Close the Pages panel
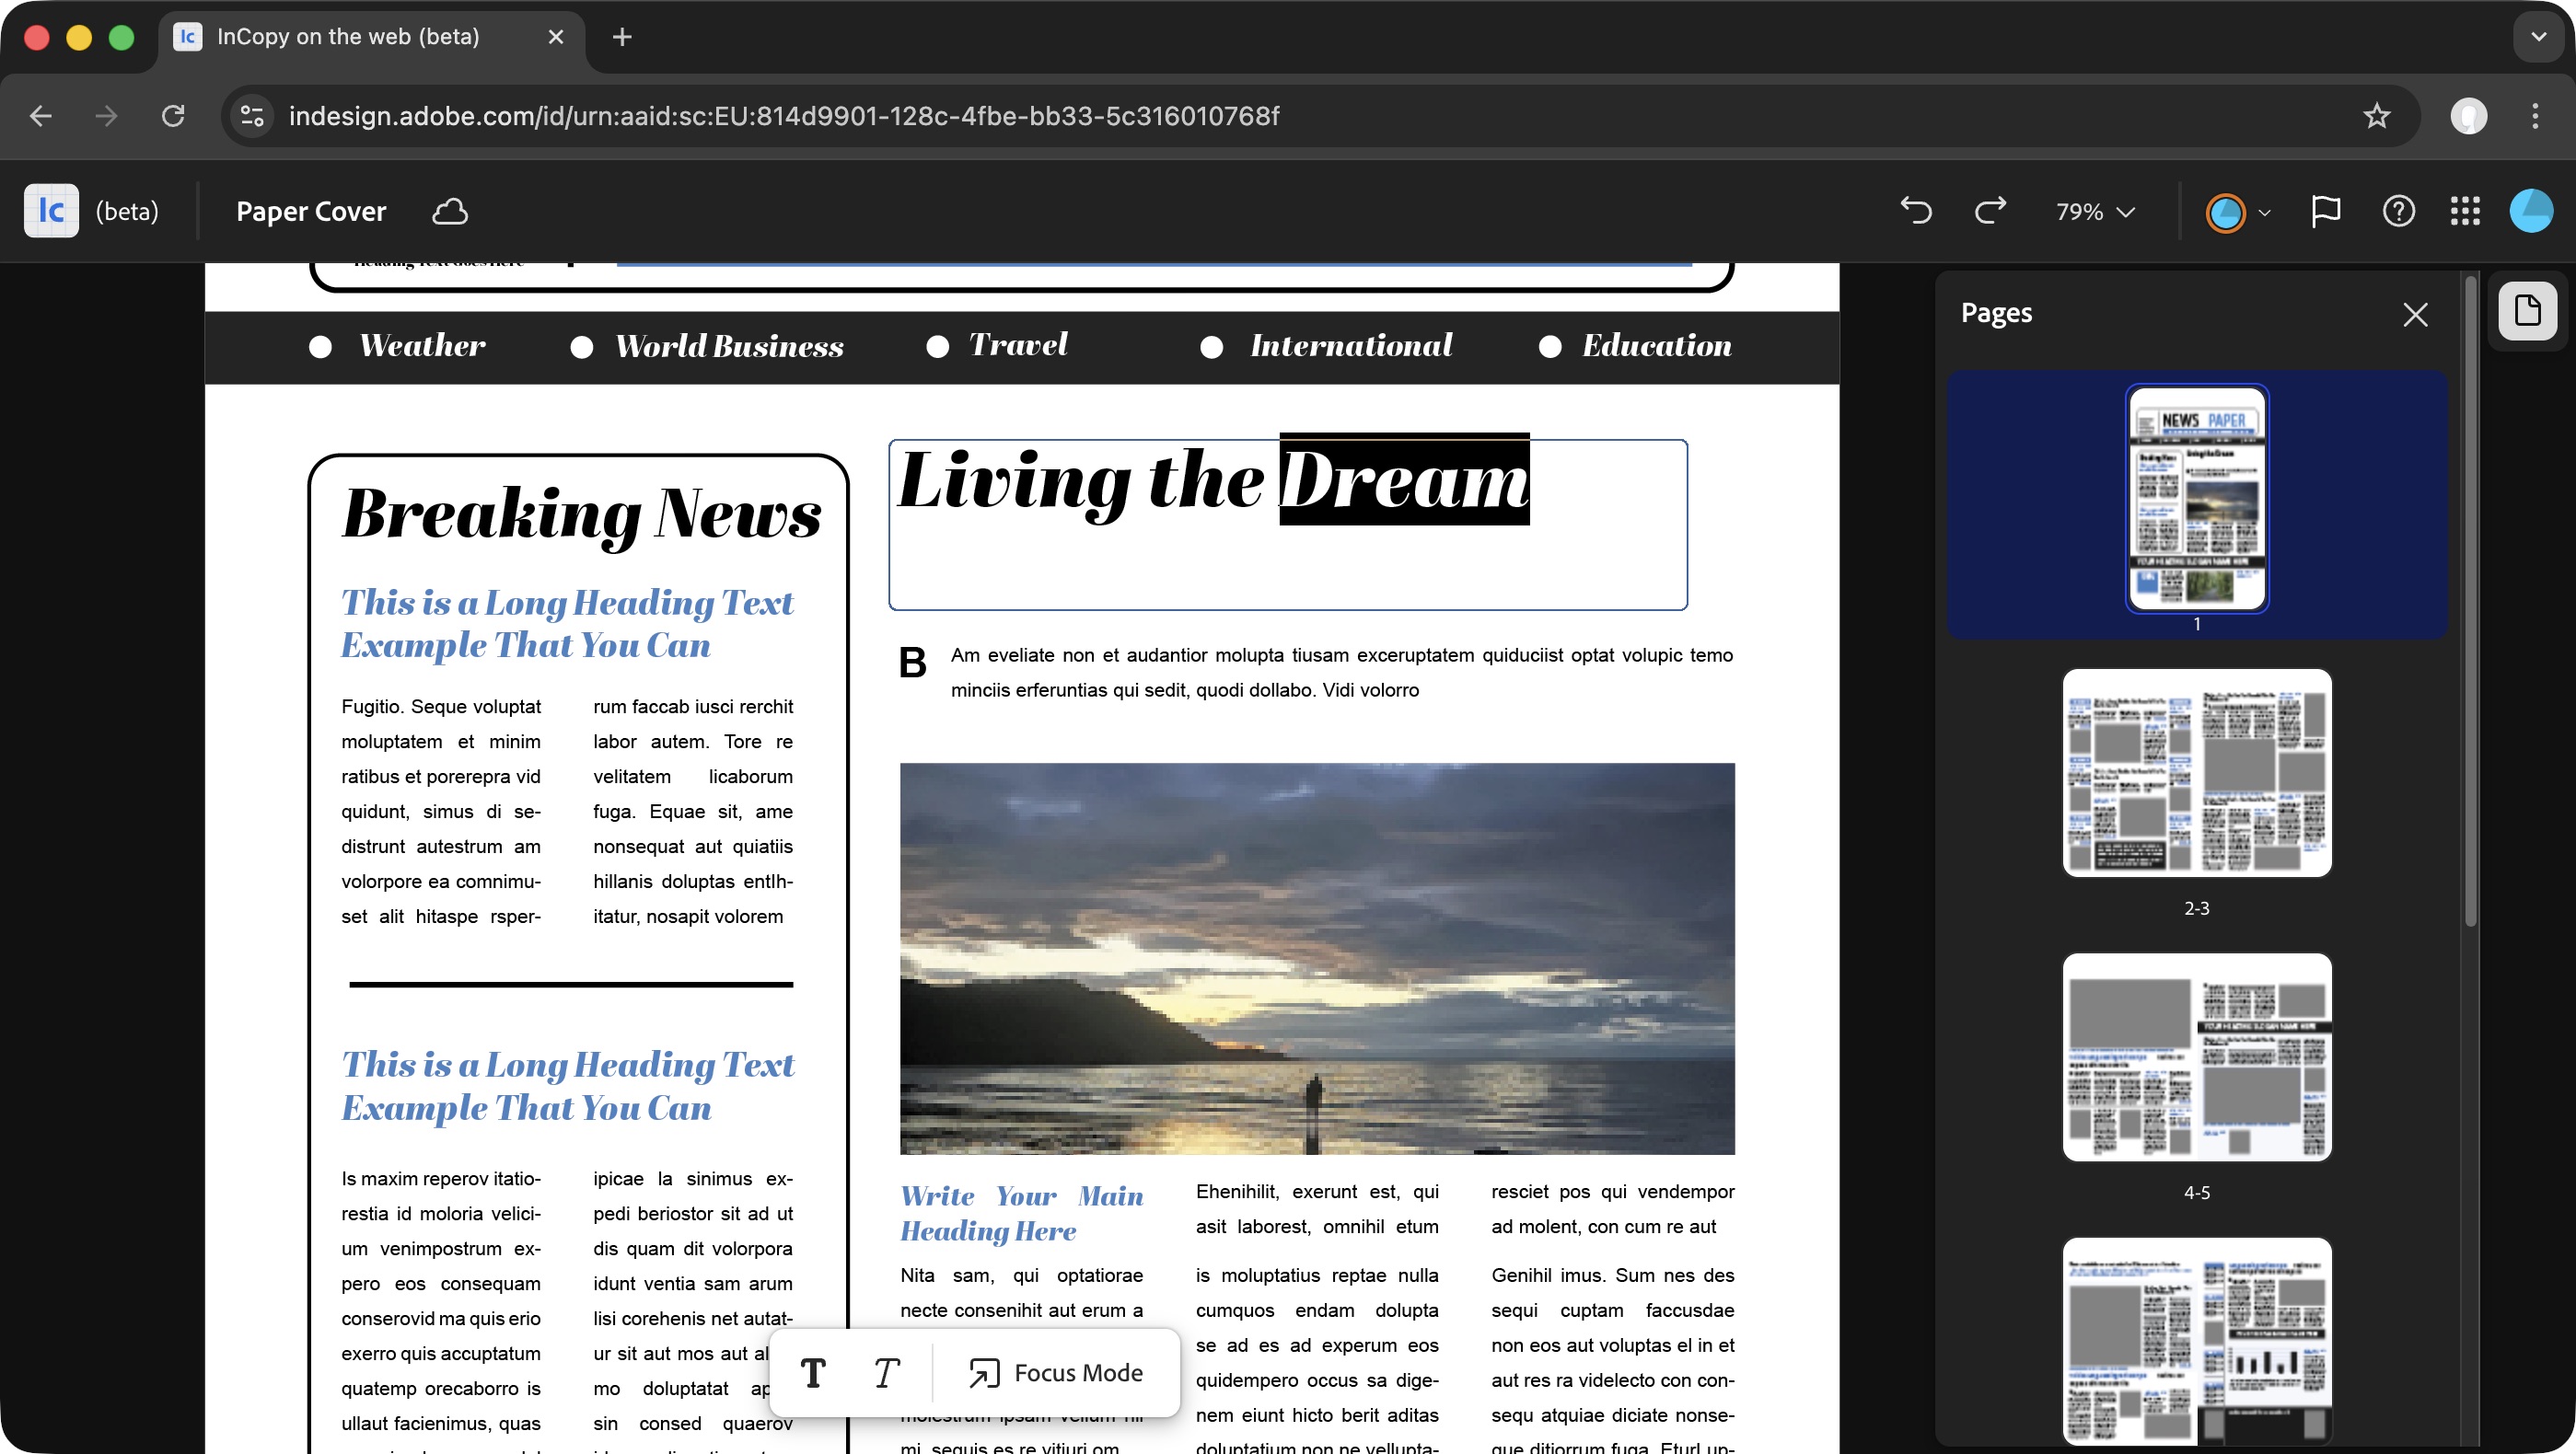The image size is (2576, 1454). tap(2415, 315)
